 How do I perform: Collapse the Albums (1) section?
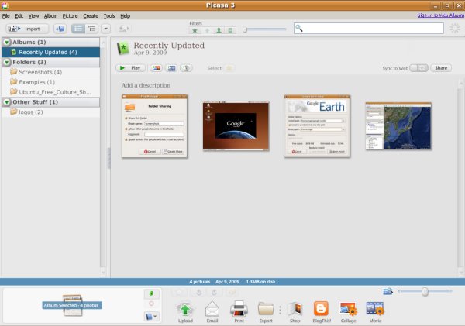click(6, 42)
